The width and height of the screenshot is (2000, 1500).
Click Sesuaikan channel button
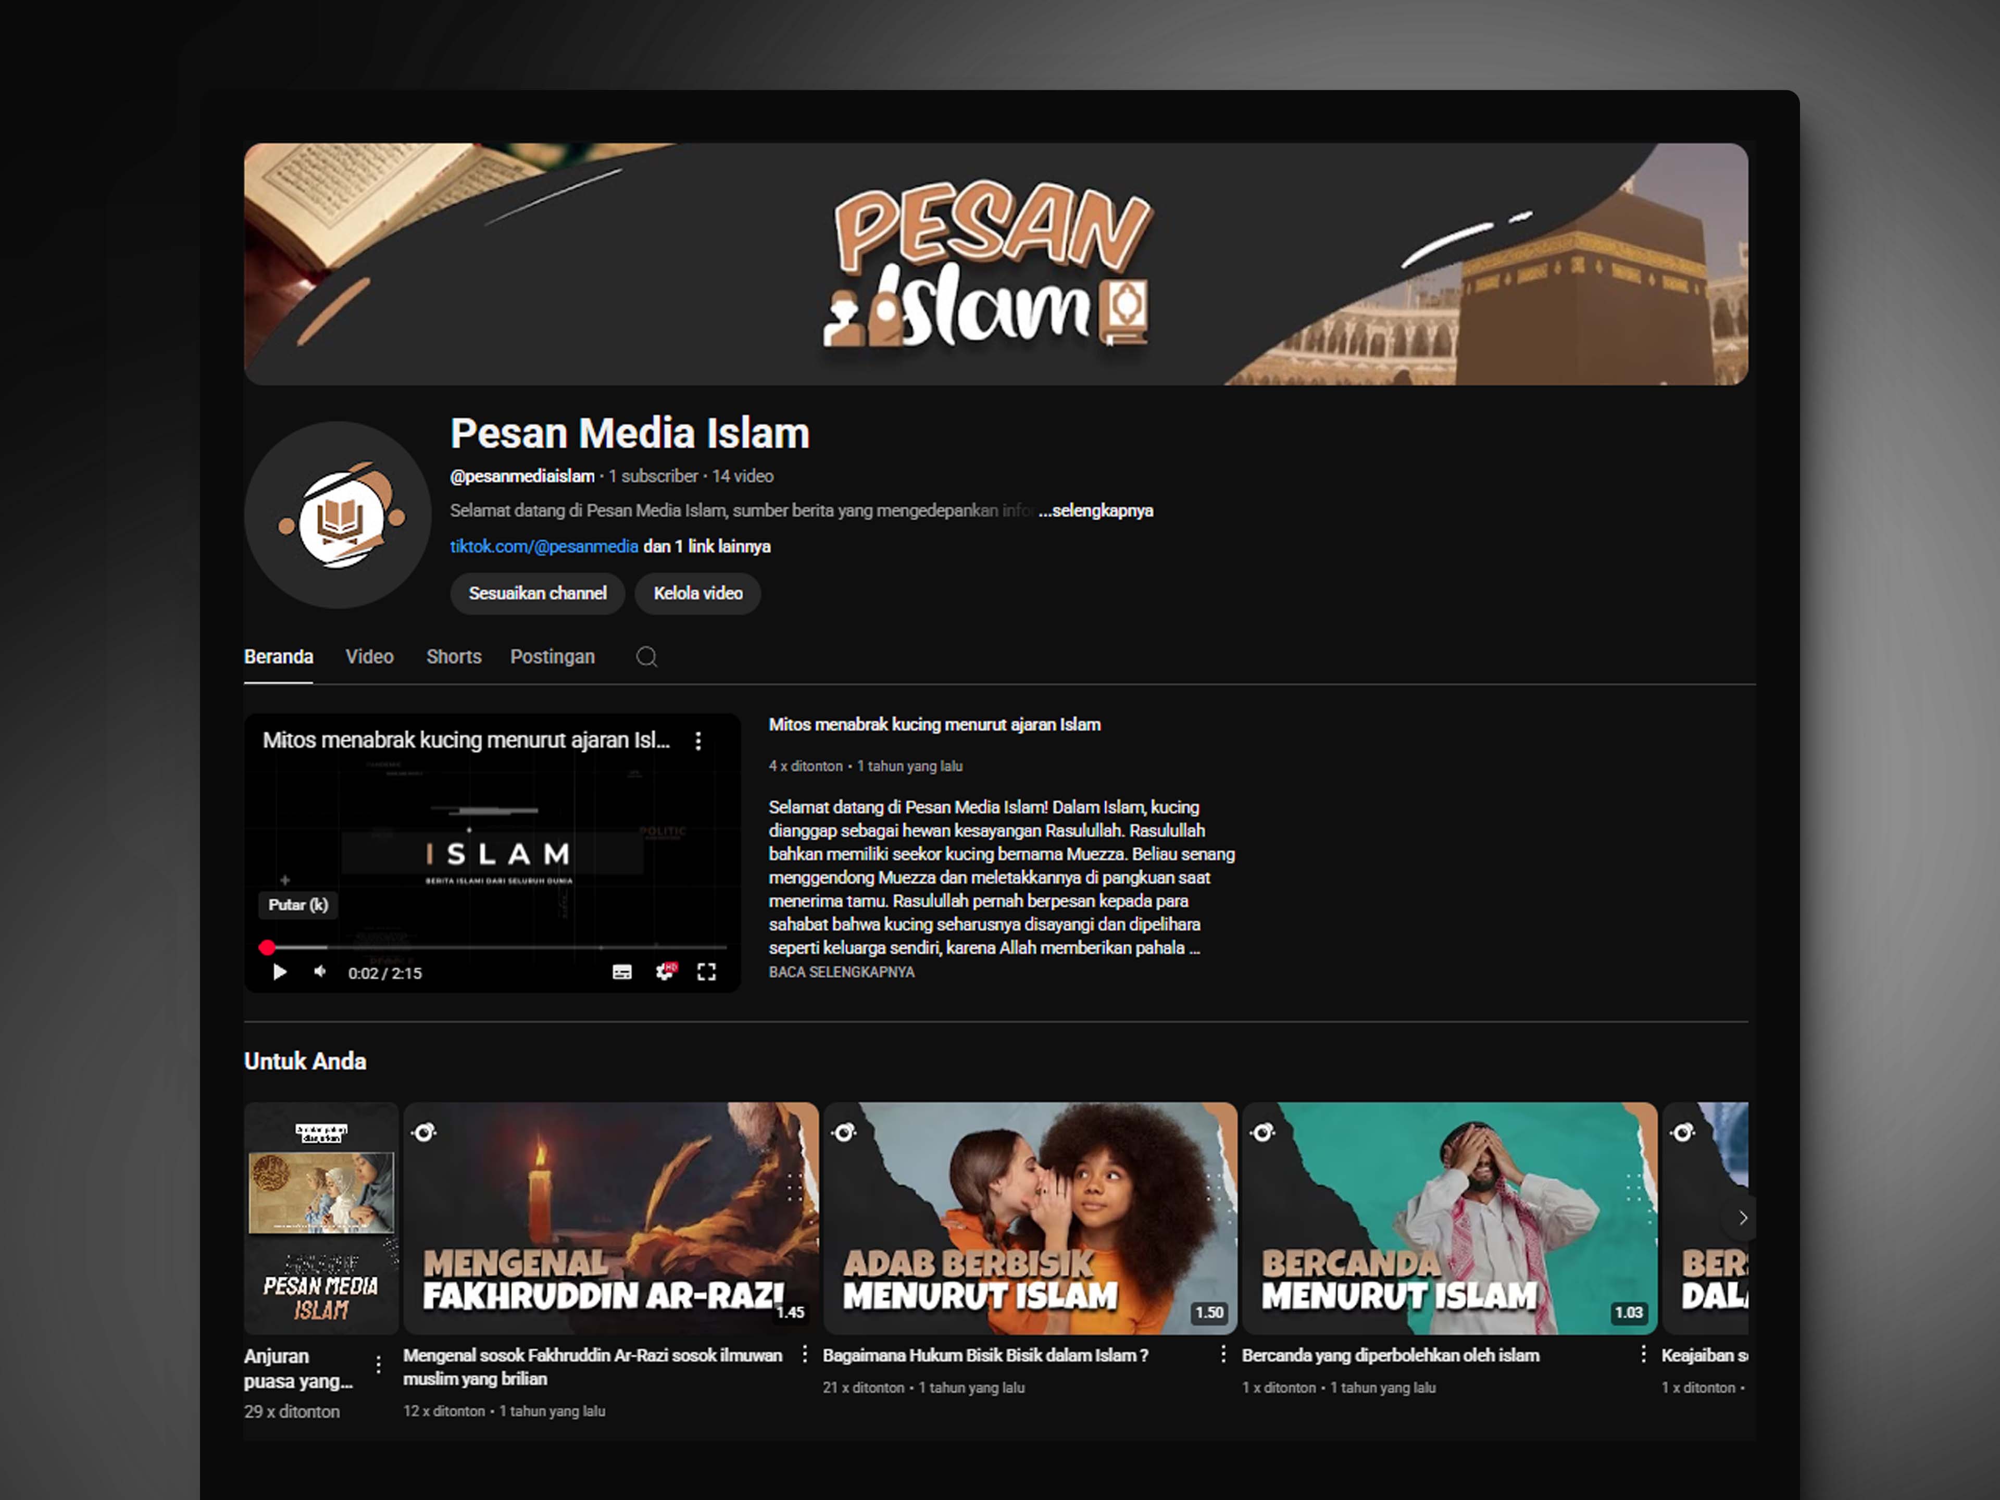(537, 593)
